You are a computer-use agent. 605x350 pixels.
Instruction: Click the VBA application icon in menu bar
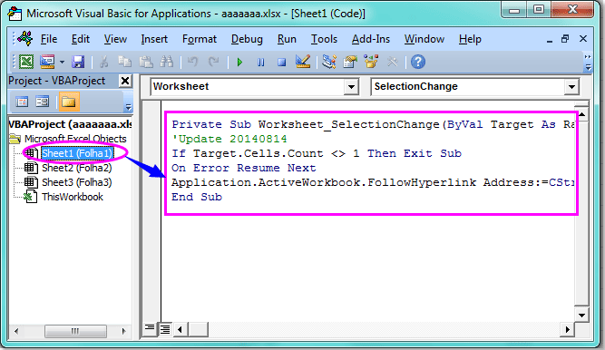25,38
